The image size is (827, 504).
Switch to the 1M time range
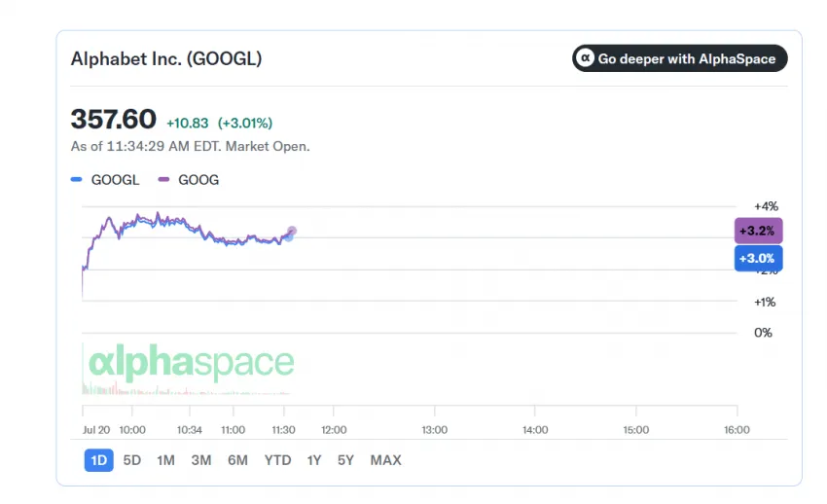(165, 460)
